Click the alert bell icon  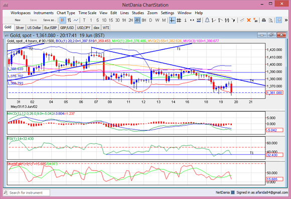click(x=207, y=20)
